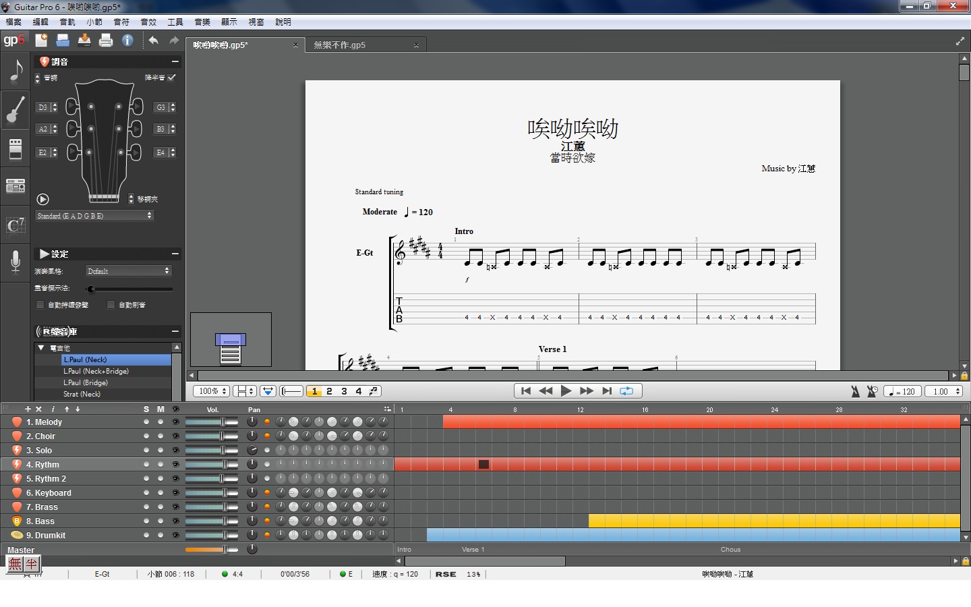Fast forward to the next bar
Screen dimensions: 971x607
point(587,391)
